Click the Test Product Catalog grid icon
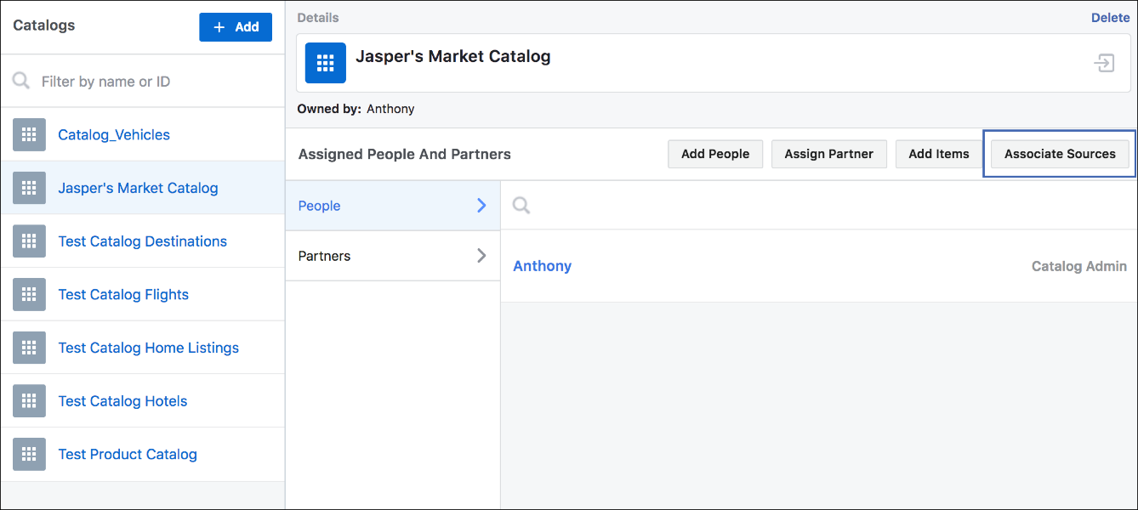Image resolution: width=1138 pixels, height=510 pixels. tap(29, 454)
